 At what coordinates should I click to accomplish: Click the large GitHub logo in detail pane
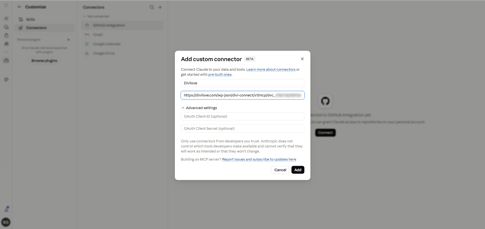tap(325, 101)
